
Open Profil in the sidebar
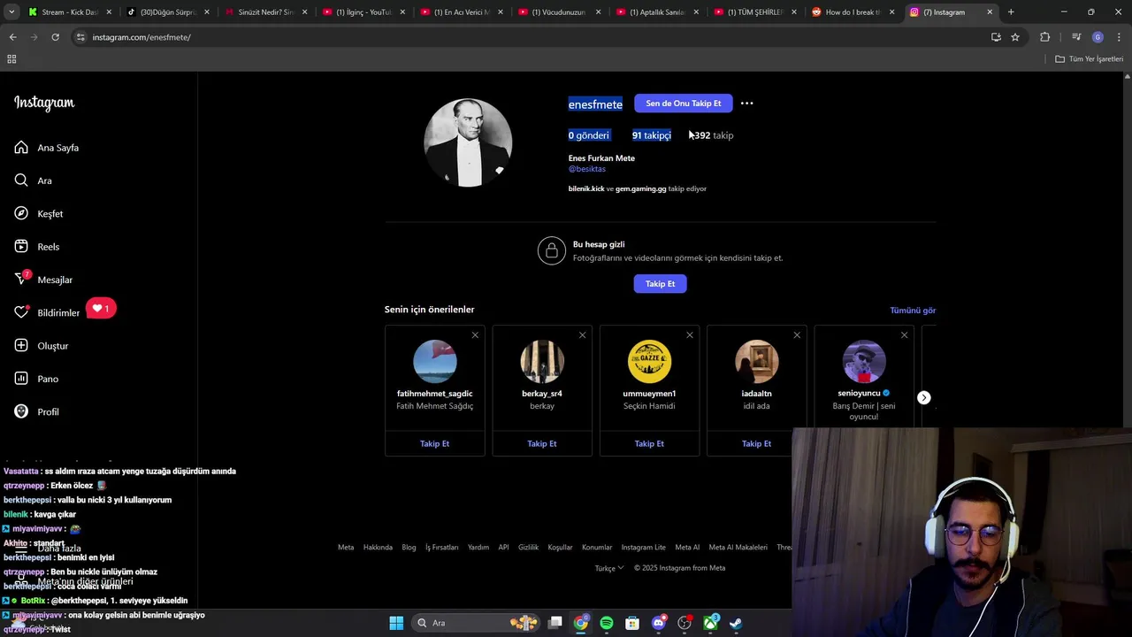tap(37, 412)
